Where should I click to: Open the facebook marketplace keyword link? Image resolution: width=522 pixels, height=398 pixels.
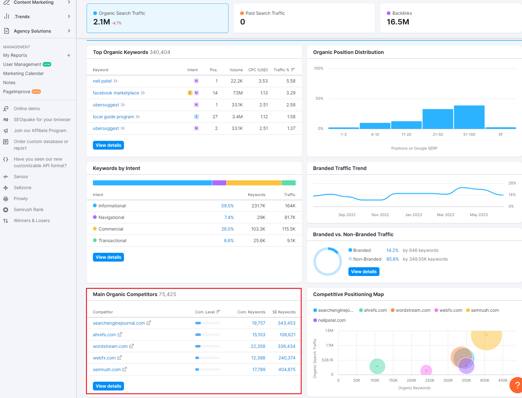tap(116, 93)
